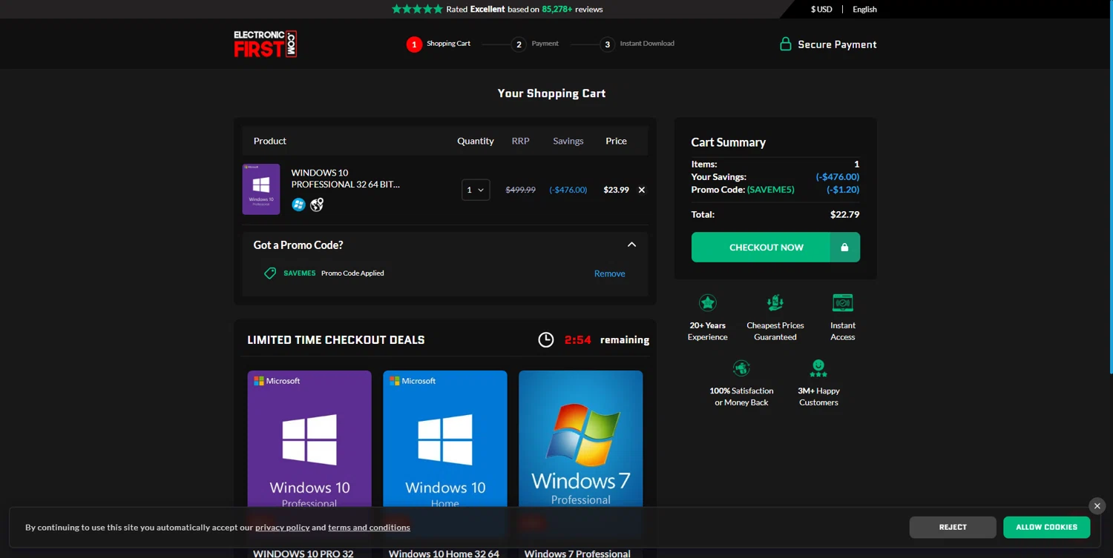Click the Cheapest Prices Guaranteed icon
This screenshot has height=558, width=1113.
775,302
